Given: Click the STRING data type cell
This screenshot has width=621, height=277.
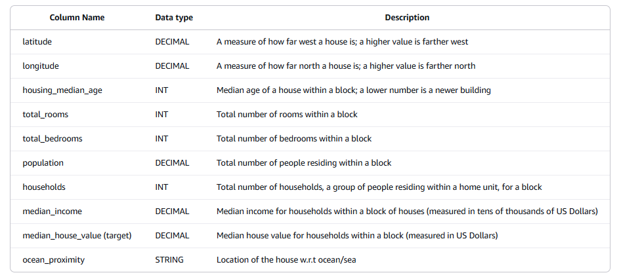Looking at the screenshot, I should (x=169, y=259).
